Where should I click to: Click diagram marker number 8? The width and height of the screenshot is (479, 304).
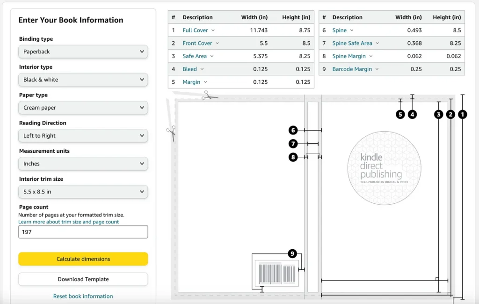coord(293,157)
